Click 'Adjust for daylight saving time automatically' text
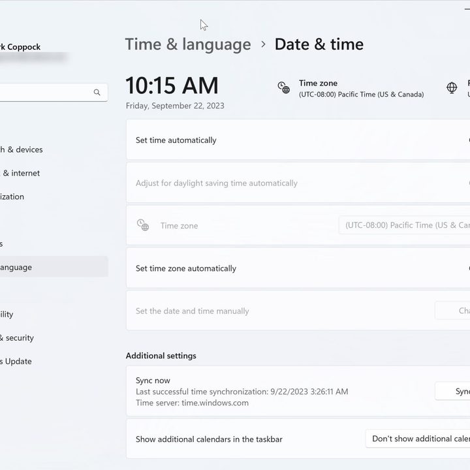This screenshot has height=470, width=470. point(217,183)
